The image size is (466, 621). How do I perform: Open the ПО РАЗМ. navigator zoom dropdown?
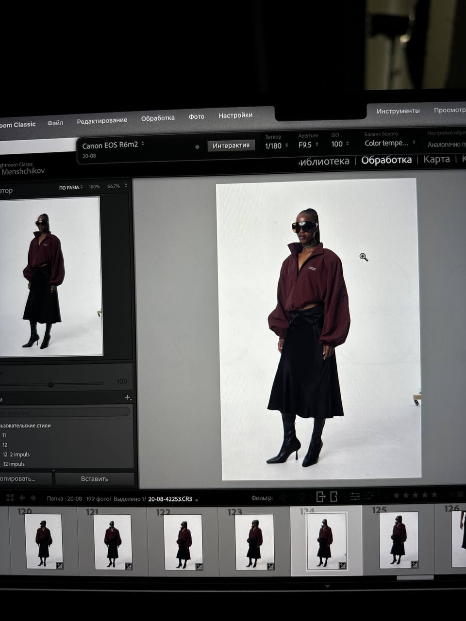71,187
